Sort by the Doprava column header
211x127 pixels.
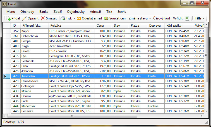156,26
